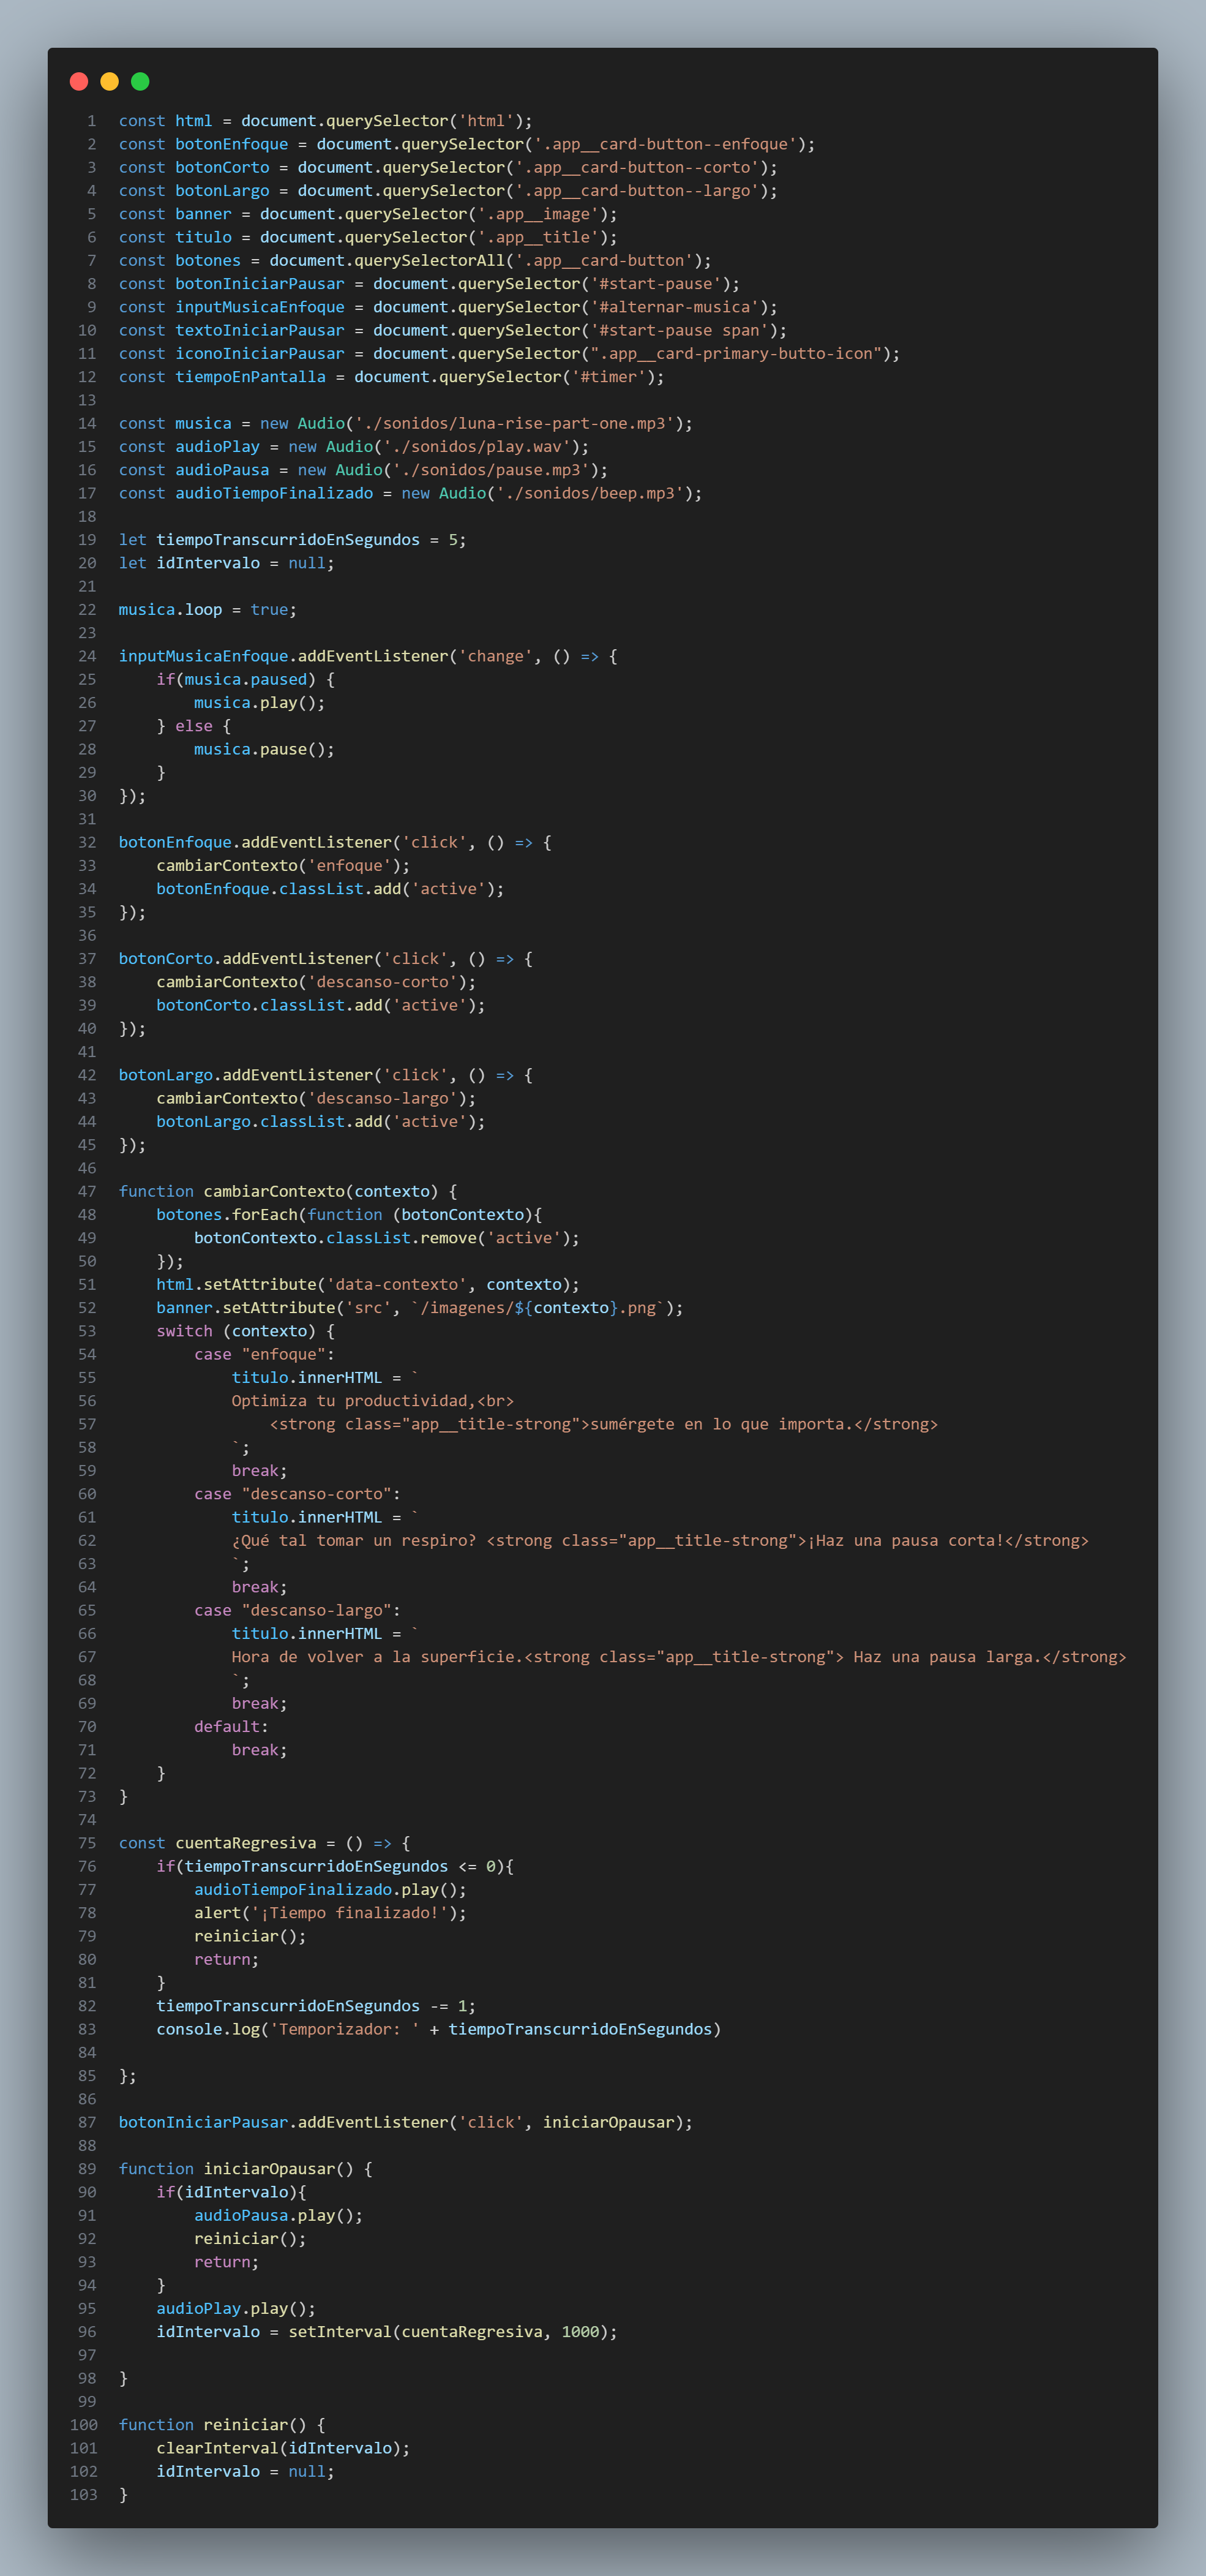
Task: Click the cambiarContexto('descanso-corto') call
Action: (316, 982)
